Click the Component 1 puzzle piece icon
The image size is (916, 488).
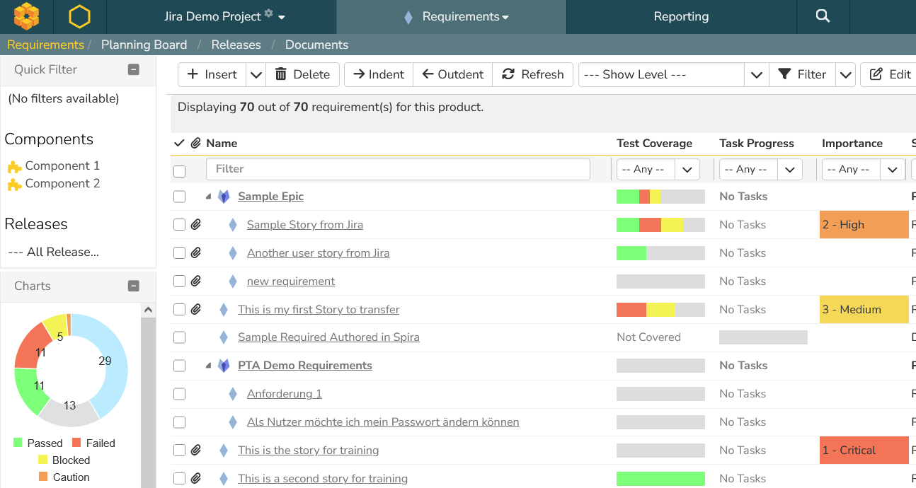14,167
